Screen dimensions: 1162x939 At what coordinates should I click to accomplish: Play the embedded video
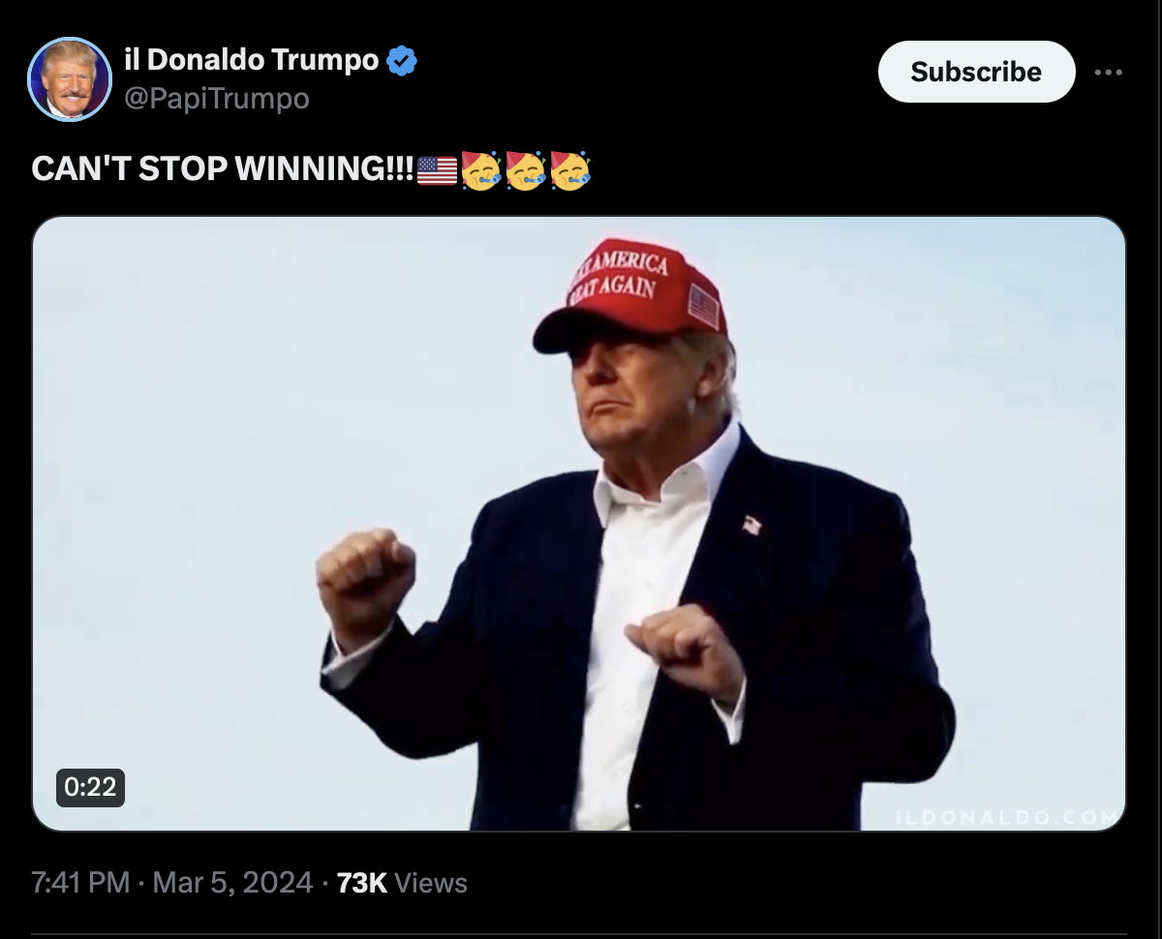click(x=579, y=524)
